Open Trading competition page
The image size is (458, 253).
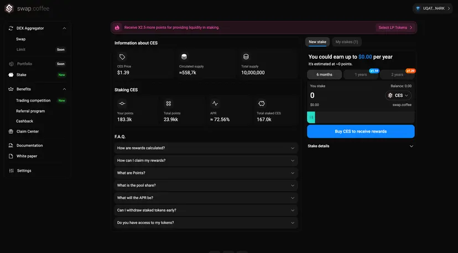pos(33,101)
